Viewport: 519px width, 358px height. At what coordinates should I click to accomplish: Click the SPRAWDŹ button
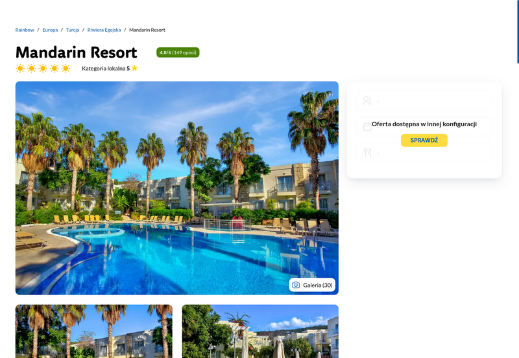pos(424,140)
